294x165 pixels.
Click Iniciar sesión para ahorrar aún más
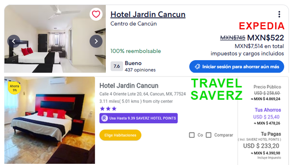coord(237,66)
